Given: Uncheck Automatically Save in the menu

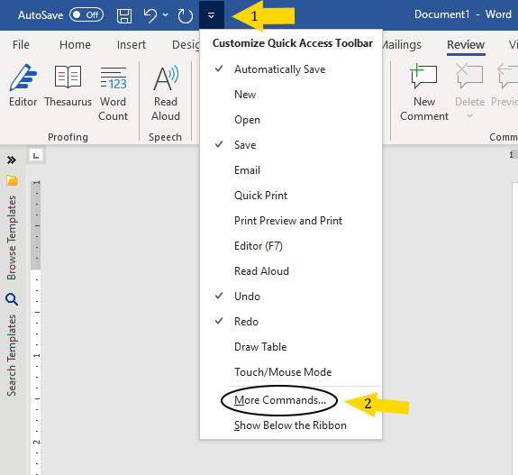Looking at the screenshot, I should click(291, 69).
